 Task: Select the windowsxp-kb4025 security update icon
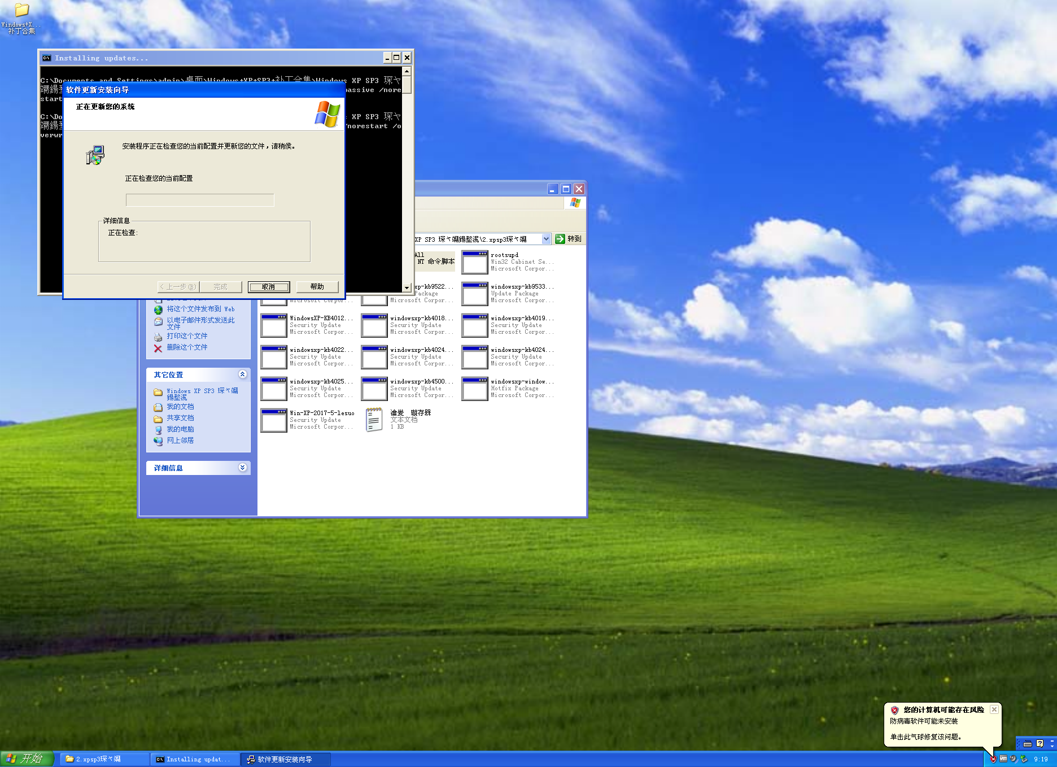(x=274, y=389)
